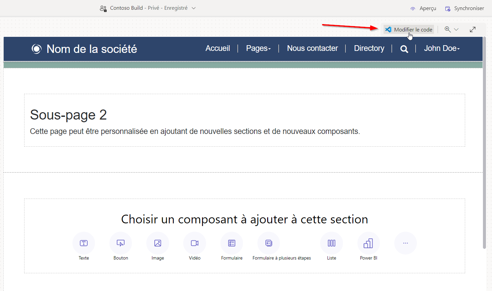Expand the zoom level dropdown chevron
This screenshot has height=291, width=492.
coord(456,29)
